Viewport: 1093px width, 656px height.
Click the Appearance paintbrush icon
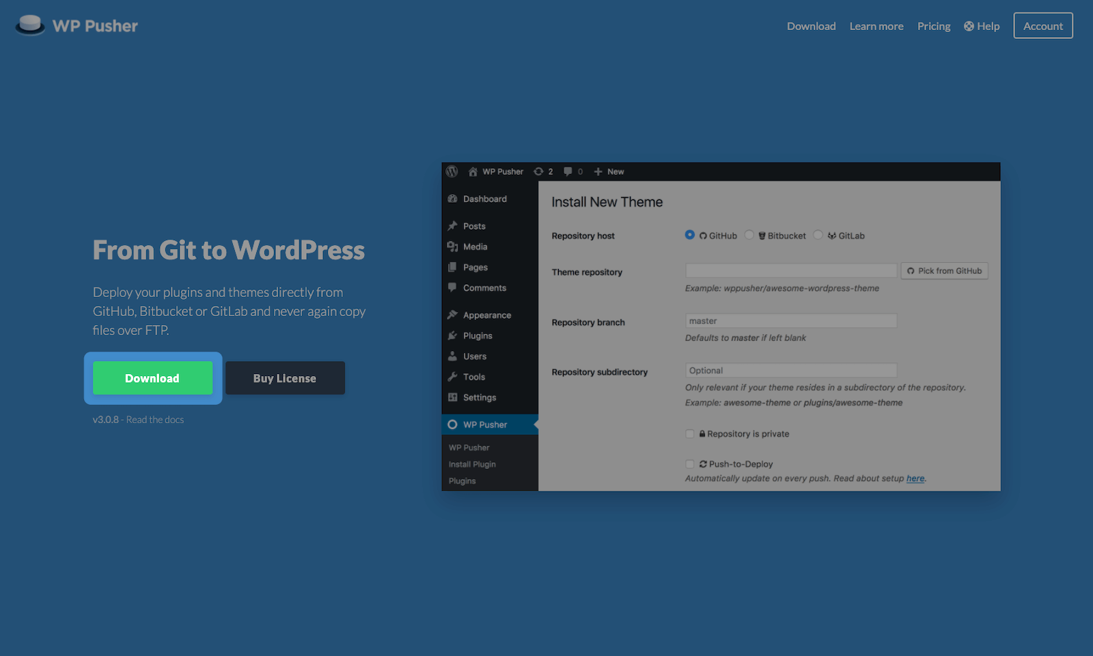point(452,315)
